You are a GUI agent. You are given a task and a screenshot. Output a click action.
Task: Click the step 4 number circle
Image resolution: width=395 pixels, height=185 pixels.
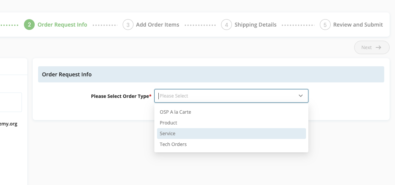[x=226, y=25]
